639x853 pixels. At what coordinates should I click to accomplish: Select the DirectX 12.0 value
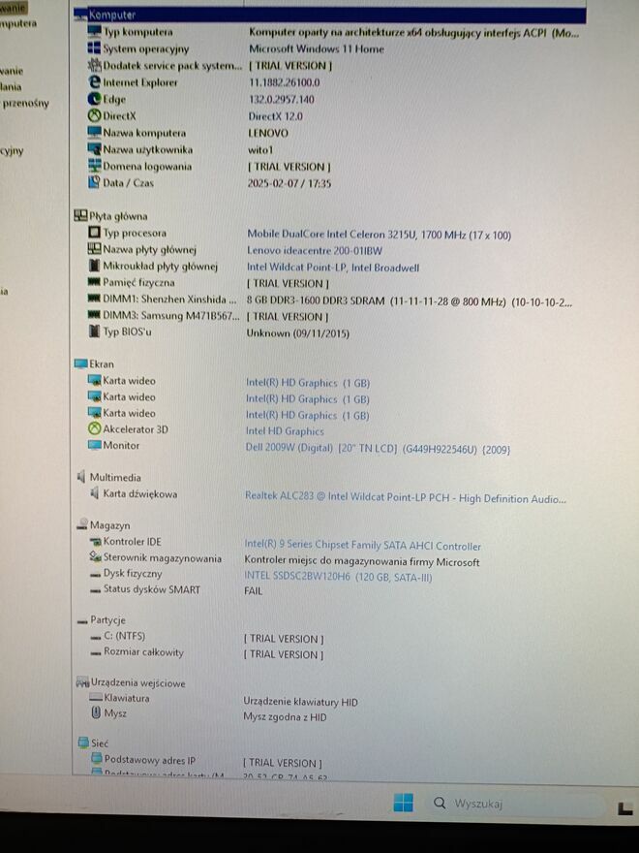tap(276, 116)
